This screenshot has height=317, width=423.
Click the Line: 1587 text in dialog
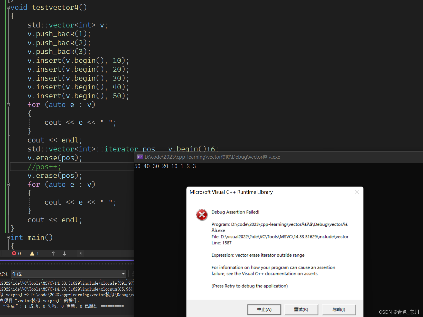pyautogui.click(x=221, y=243)
